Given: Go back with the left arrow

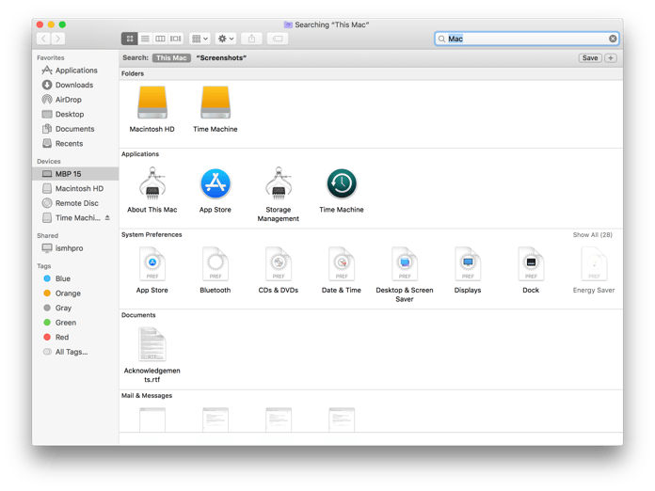Looking at the screenshot, I should coord(43,39).
